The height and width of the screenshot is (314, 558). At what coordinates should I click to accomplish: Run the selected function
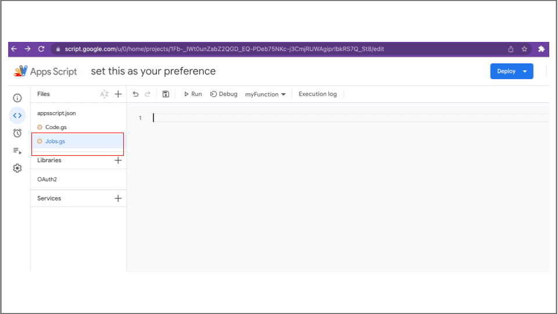pyautogui.click(x=193, y=94)
